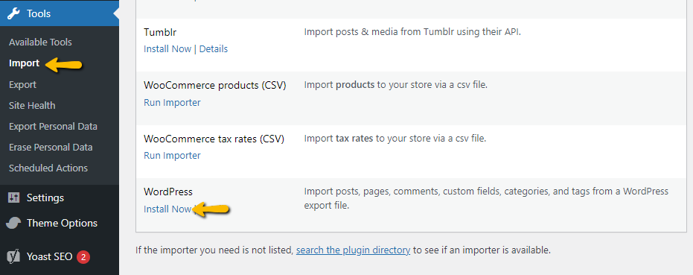The image size is (693, 275).
Task: Click the Settings sliders icon
Action: click(13, 197)
